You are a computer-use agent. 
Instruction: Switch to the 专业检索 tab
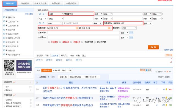coord(25,4)
